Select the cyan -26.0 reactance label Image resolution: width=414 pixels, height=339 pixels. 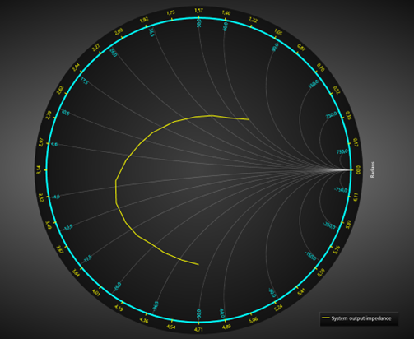point(117,287)
